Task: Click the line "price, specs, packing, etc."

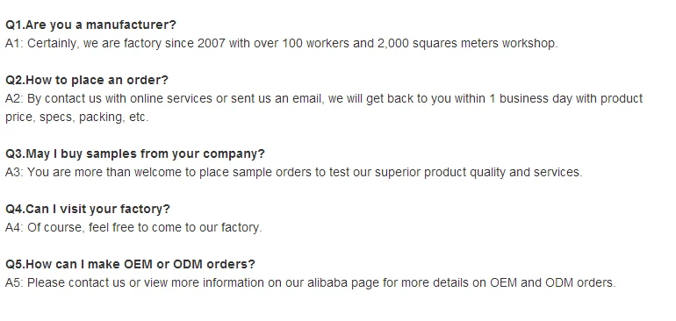Action: 76,118
